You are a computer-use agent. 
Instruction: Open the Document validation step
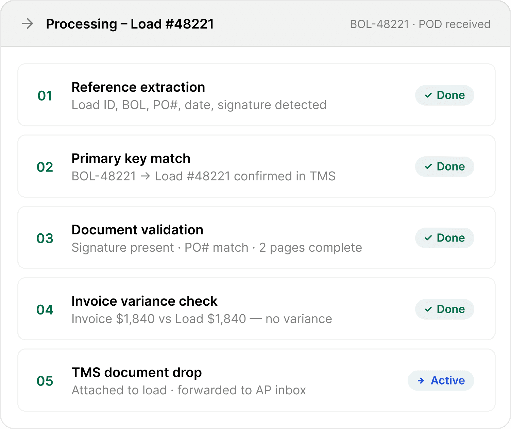(x=137, y=230)
